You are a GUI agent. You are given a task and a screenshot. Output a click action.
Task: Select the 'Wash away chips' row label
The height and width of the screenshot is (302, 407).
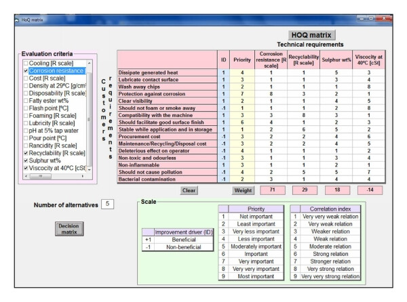(x=167, y=87)
